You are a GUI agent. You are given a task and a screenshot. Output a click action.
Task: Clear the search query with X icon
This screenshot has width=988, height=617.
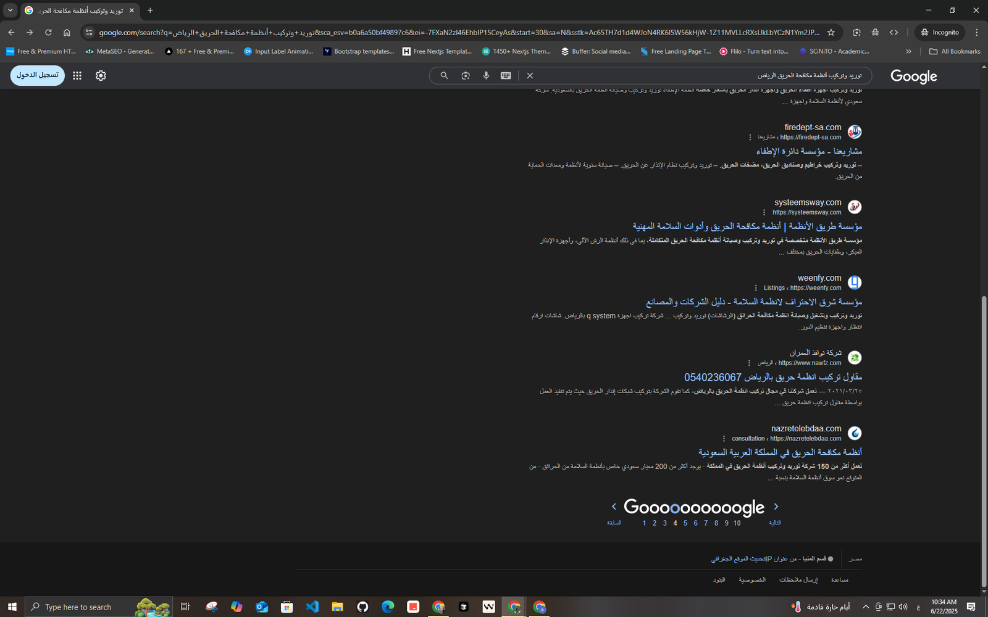(530, 75)
